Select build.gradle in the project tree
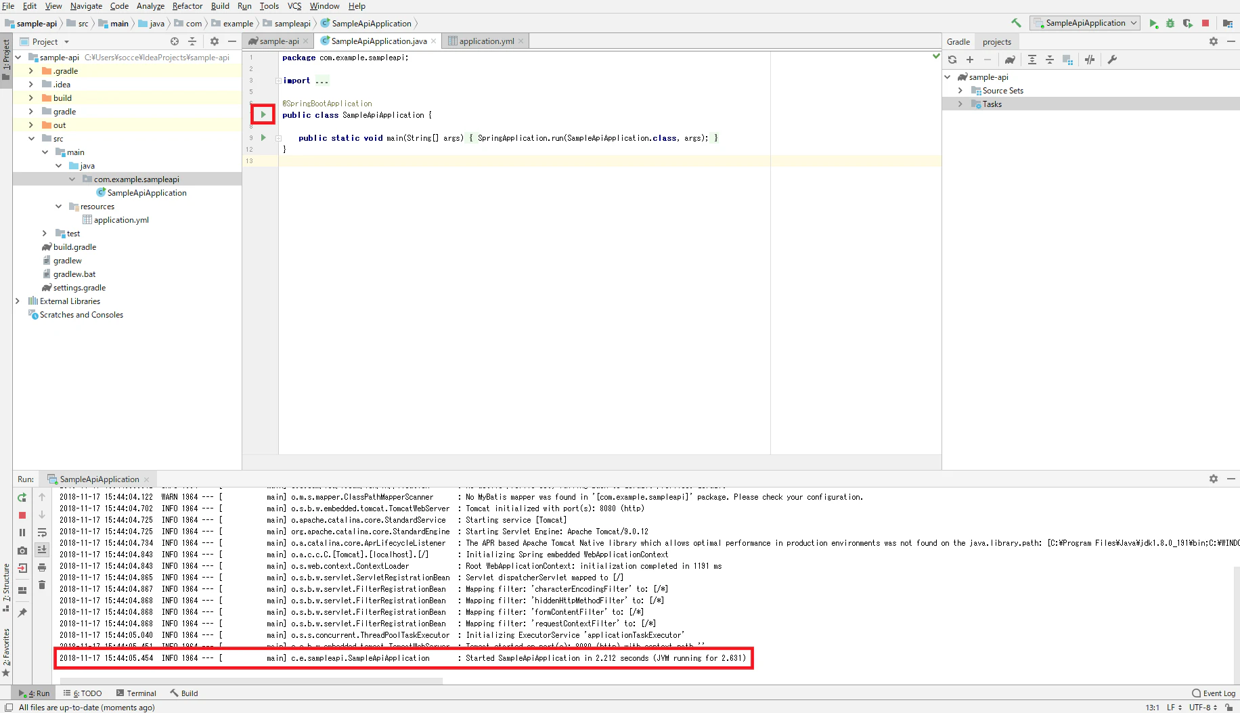The width and height of the screenshot is (1240, 713). pos(74,247)
